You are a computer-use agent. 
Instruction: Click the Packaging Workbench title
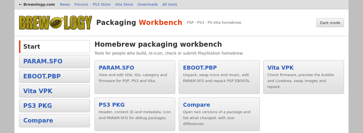(x=139, y=23)
